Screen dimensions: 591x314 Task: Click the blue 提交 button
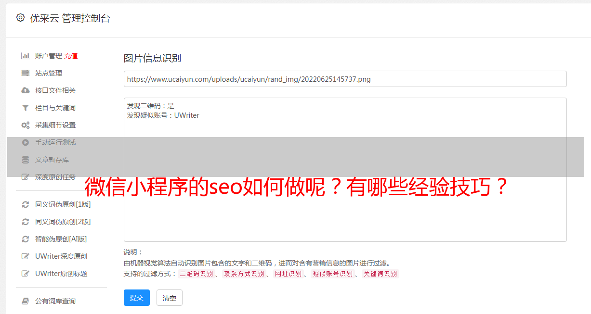point(137,298)
